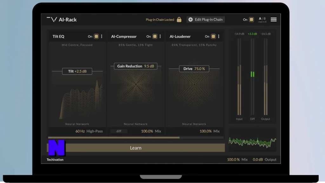Click the Input level meter
The width and height of the screenshot is (325, 183).
coord(239,77)
